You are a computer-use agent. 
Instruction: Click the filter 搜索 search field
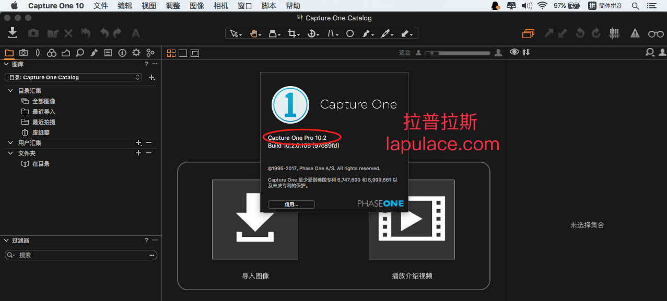pos(81,255)
